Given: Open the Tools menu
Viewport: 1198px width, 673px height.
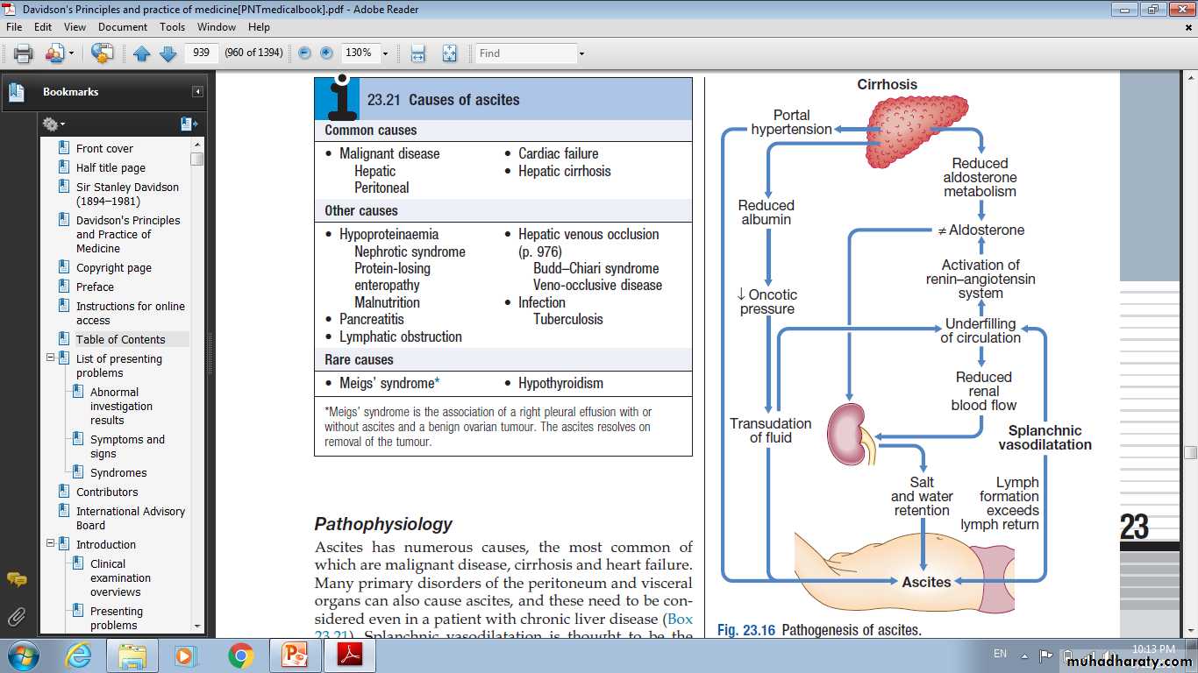Looking at the screenshot, I should (172, 27).
